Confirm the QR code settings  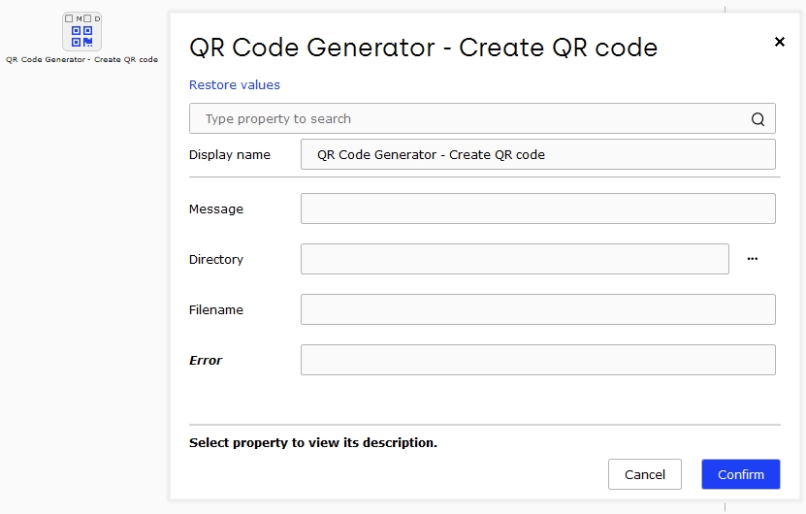[x=741, y=474]
